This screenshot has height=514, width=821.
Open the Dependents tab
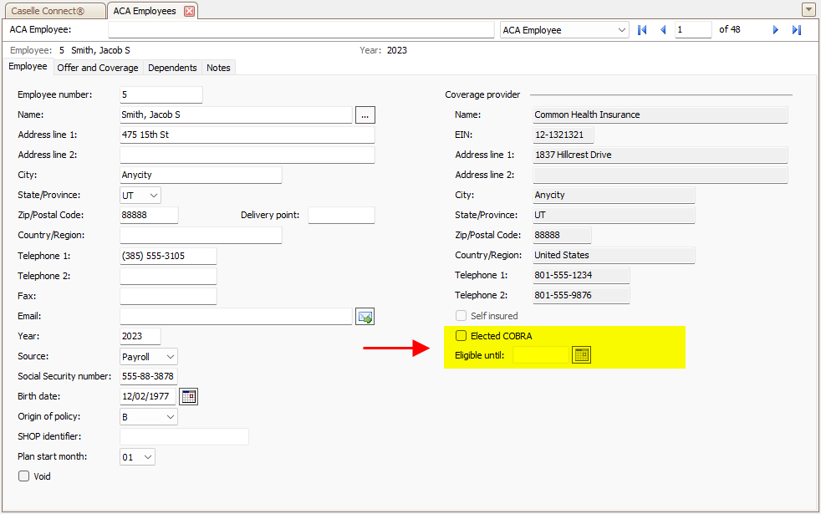172,68
